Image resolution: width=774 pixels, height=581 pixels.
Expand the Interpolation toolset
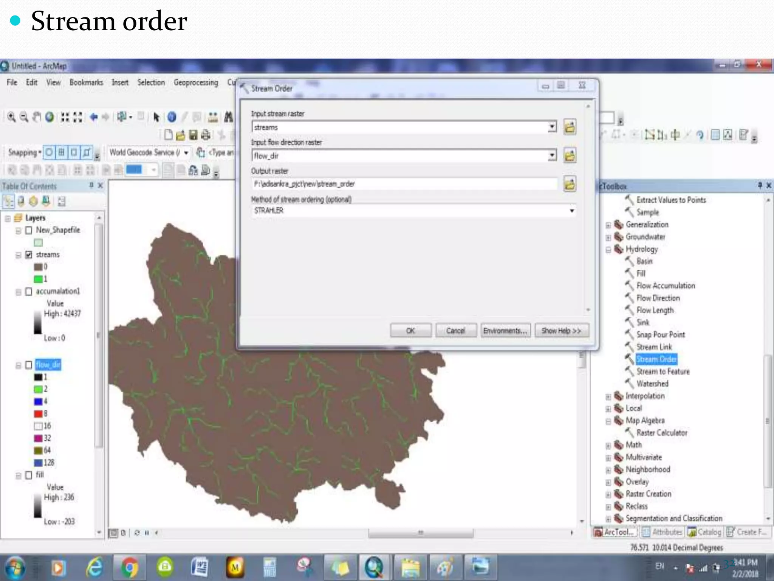(608, 397)
